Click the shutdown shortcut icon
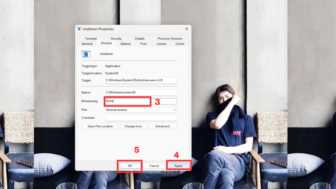The height and width of the screenshot is (189, 336). pyautogui.click(x=86, y=54)
